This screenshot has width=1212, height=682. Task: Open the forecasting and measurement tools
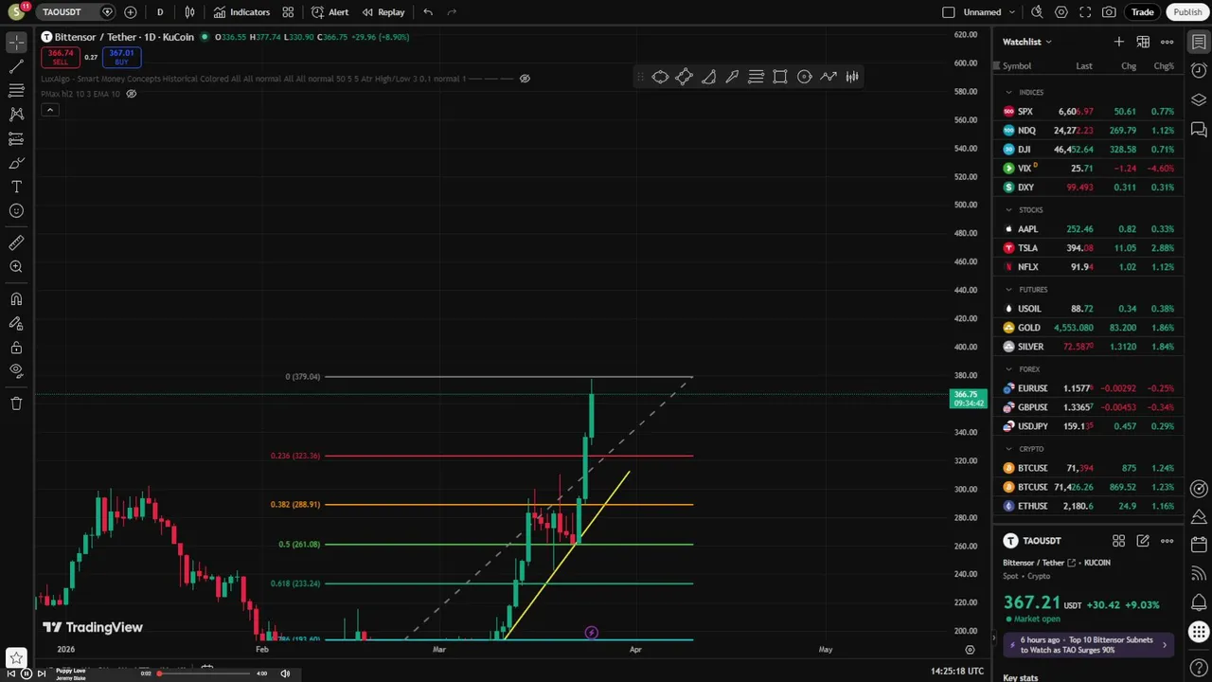16,138
